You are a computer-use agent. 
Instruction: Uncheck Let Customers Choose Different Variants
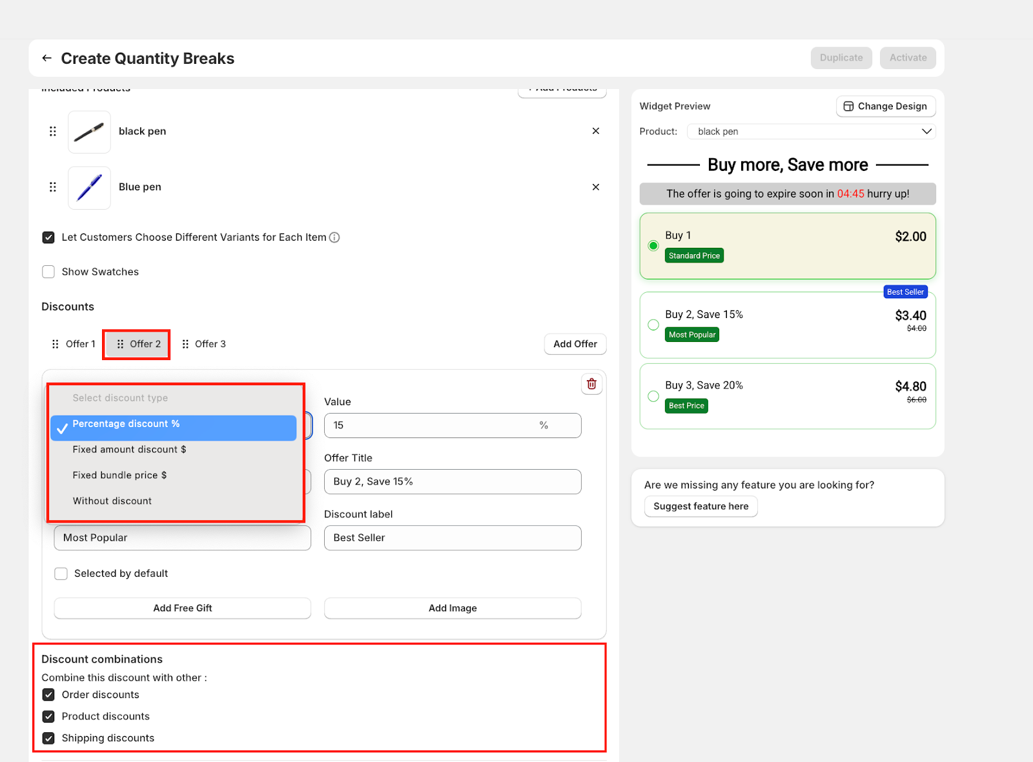pos(48,237)
